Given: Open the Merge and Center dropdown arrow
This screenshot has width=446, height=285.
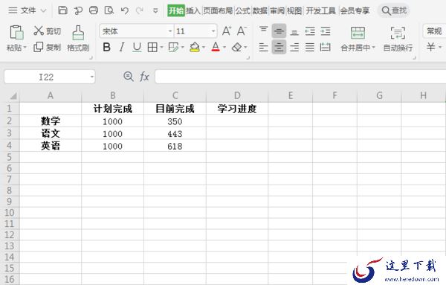Looking at the screenshot, I should 373,48.
